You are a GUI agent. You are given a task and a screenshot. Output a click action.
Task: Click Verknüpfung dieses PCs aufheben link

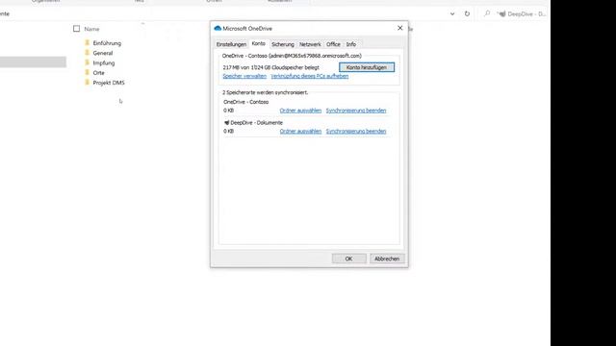click(x=310, y=76)
